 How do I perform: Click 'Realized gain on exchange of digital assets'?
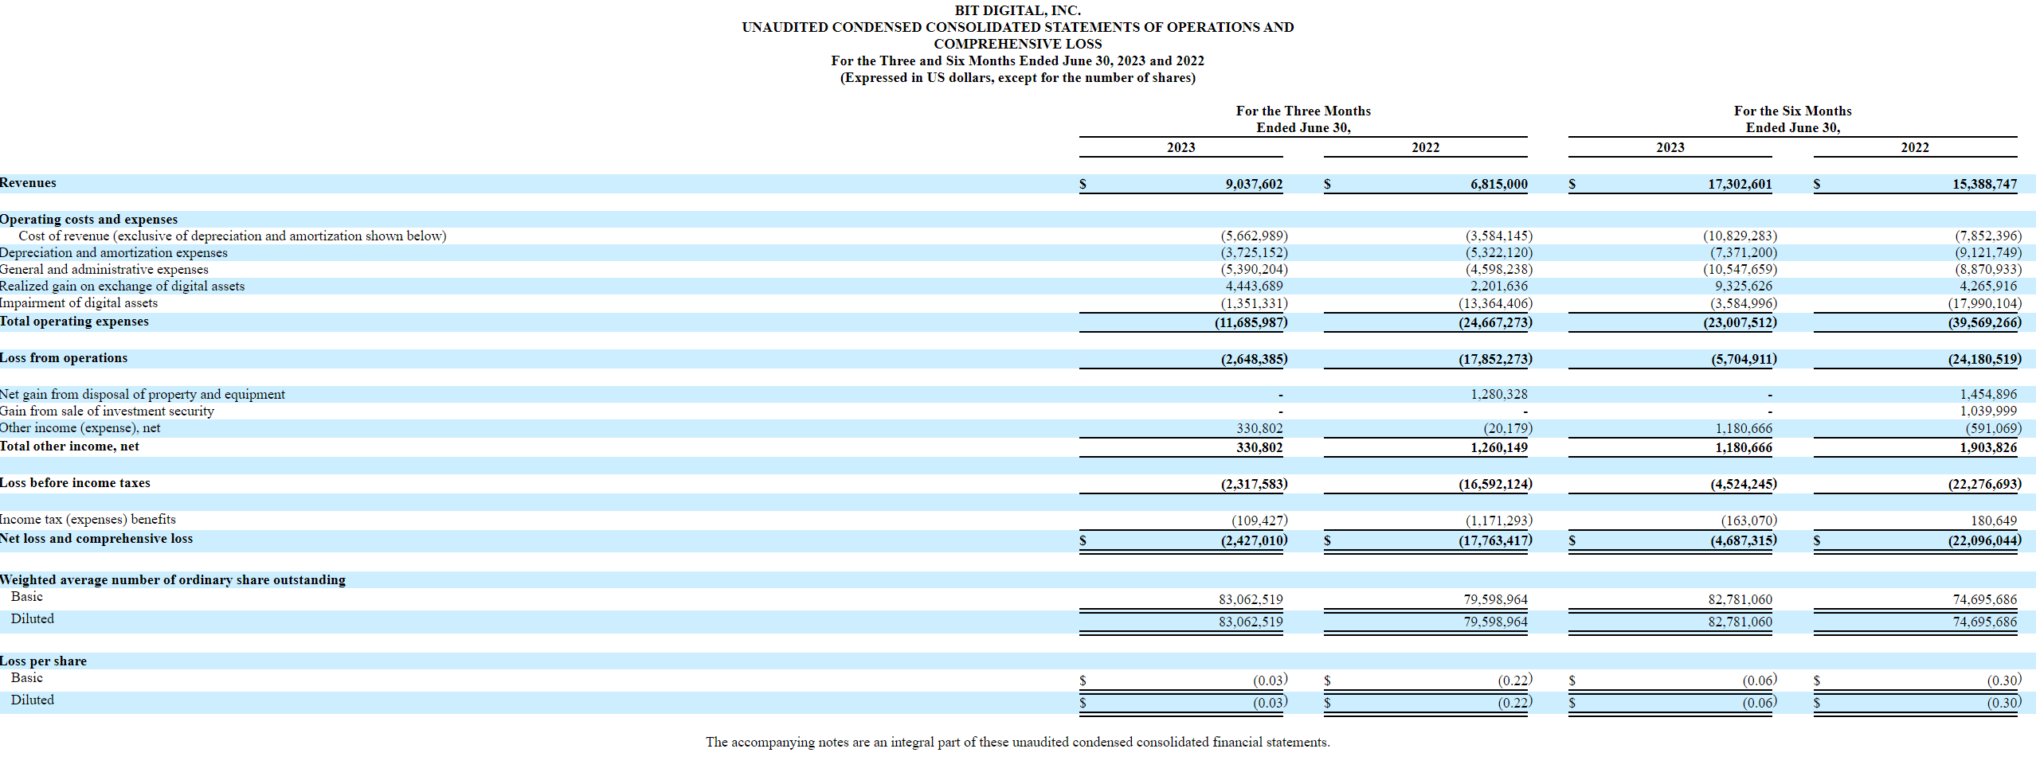tap(122, 286)
